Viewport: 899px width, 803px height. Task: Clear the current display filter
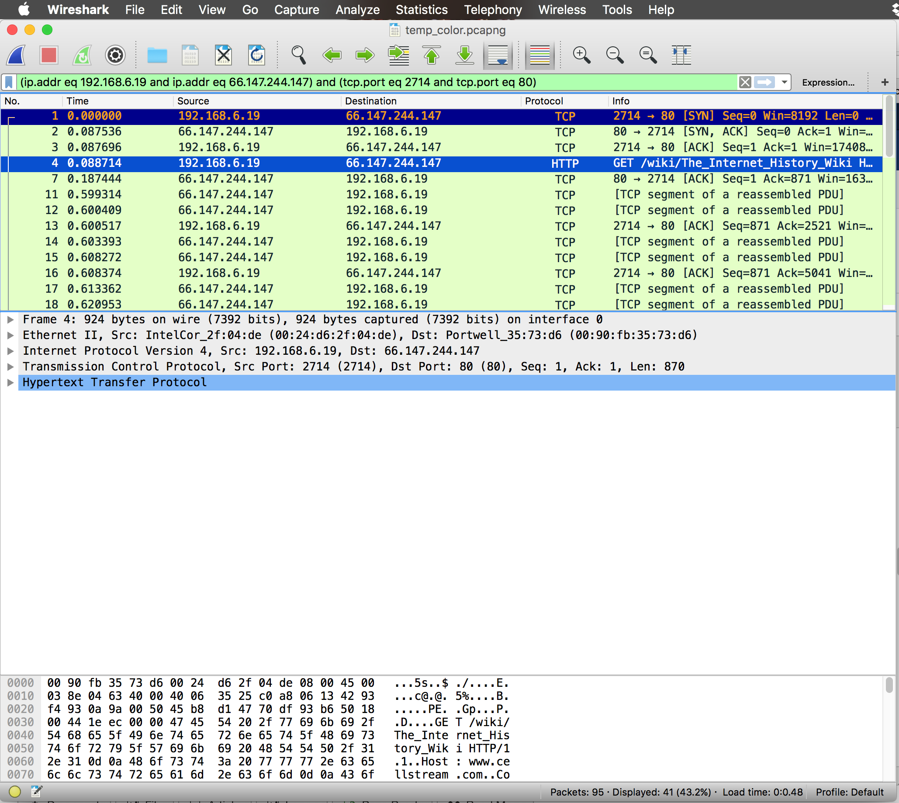coord(745,82)
